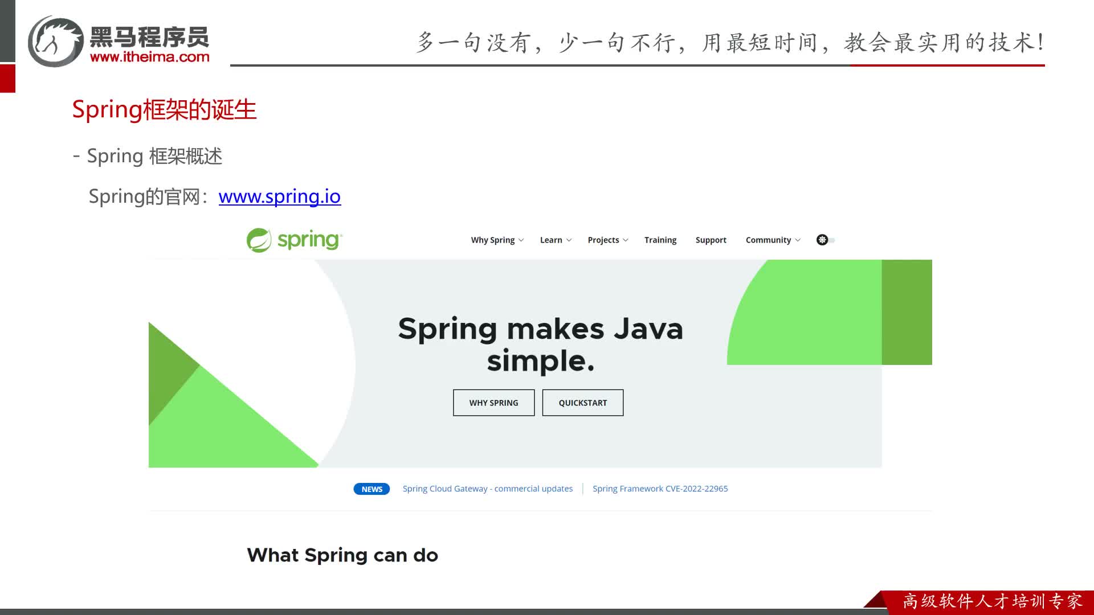Go to the Training page
Screen dimensions: 1094x615
660,240
